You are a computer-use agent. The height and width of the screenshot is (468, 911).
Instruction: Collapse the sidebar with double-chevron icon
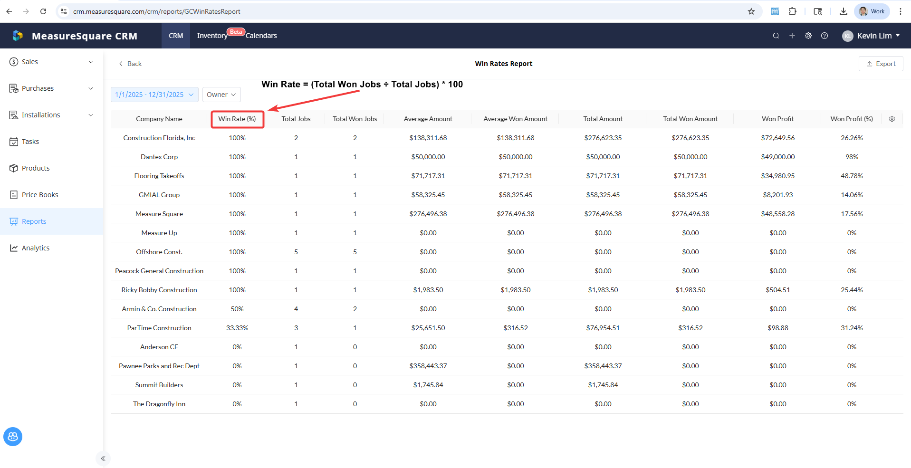[103, 458]
